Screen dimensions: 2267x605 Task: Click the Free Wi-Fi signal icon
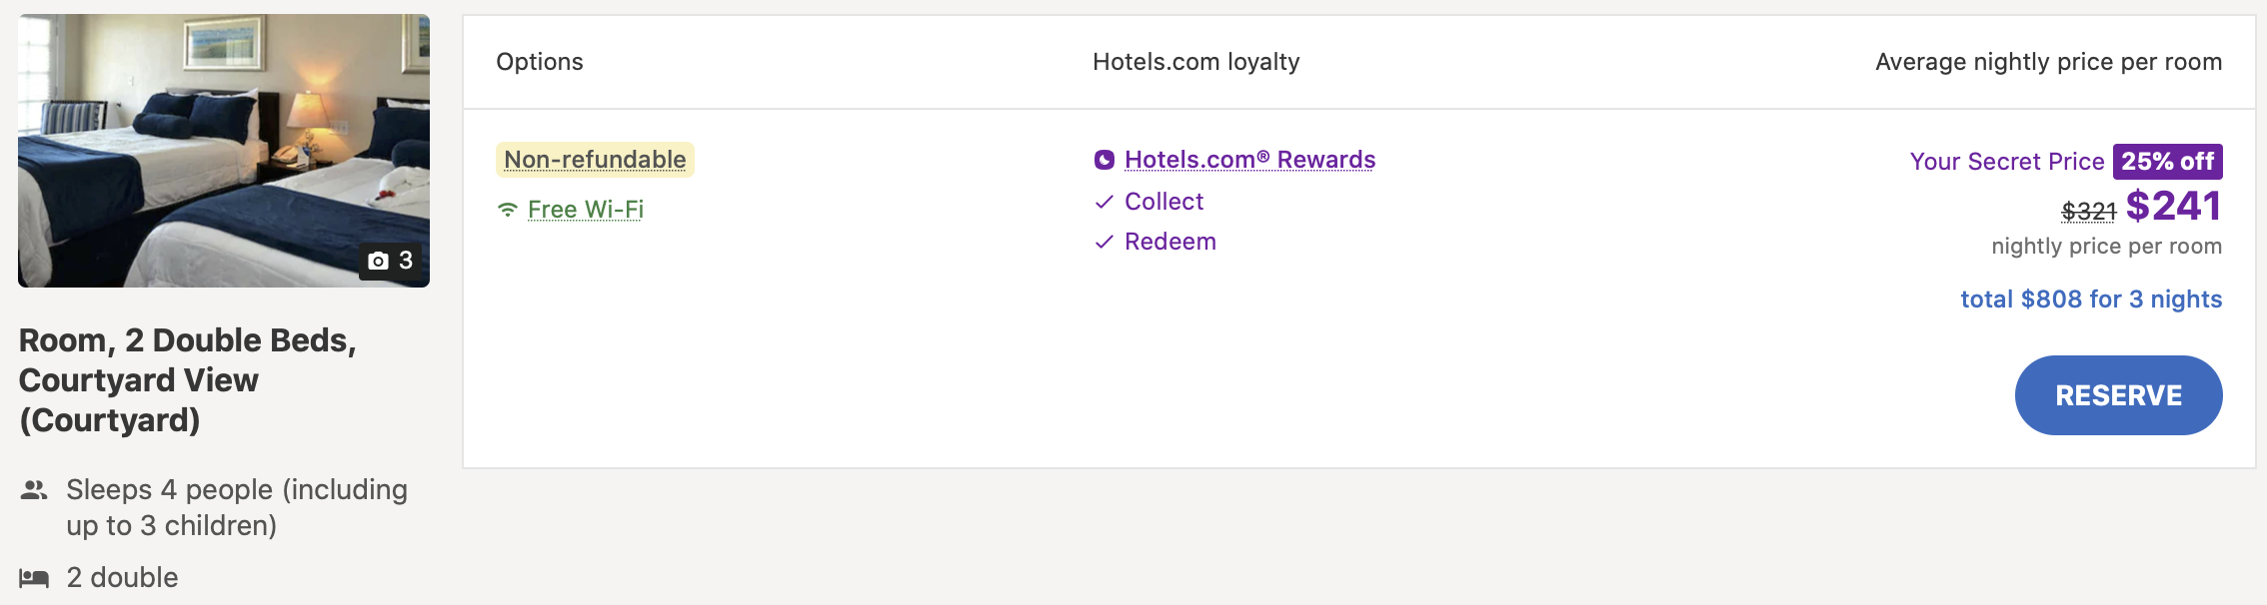(508, 210)
